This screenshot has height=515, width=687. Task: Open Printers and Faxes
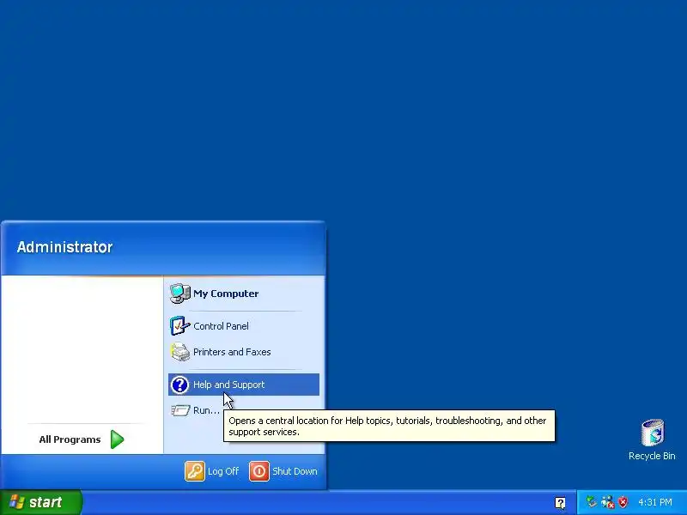(244, 352)
